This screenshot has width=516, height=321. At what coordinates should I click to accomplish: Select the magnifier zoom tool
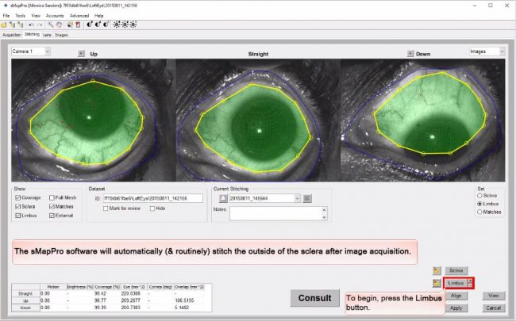pyautogui.click(x=49, y=25)
